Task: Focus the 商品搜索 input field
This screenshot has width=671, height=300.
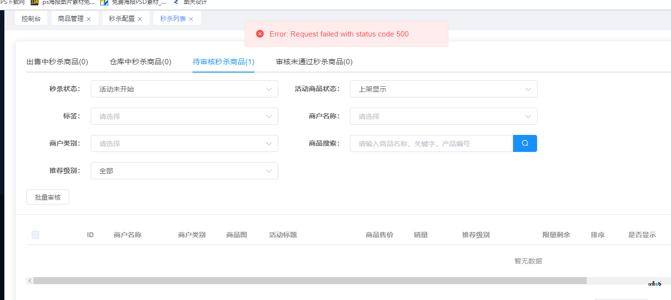Action: [x=431, y=144]
